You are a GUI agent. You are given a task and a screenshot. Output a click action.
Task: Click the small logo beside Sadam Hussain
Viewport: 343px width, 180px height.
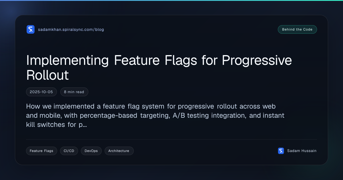click(281, 151)
